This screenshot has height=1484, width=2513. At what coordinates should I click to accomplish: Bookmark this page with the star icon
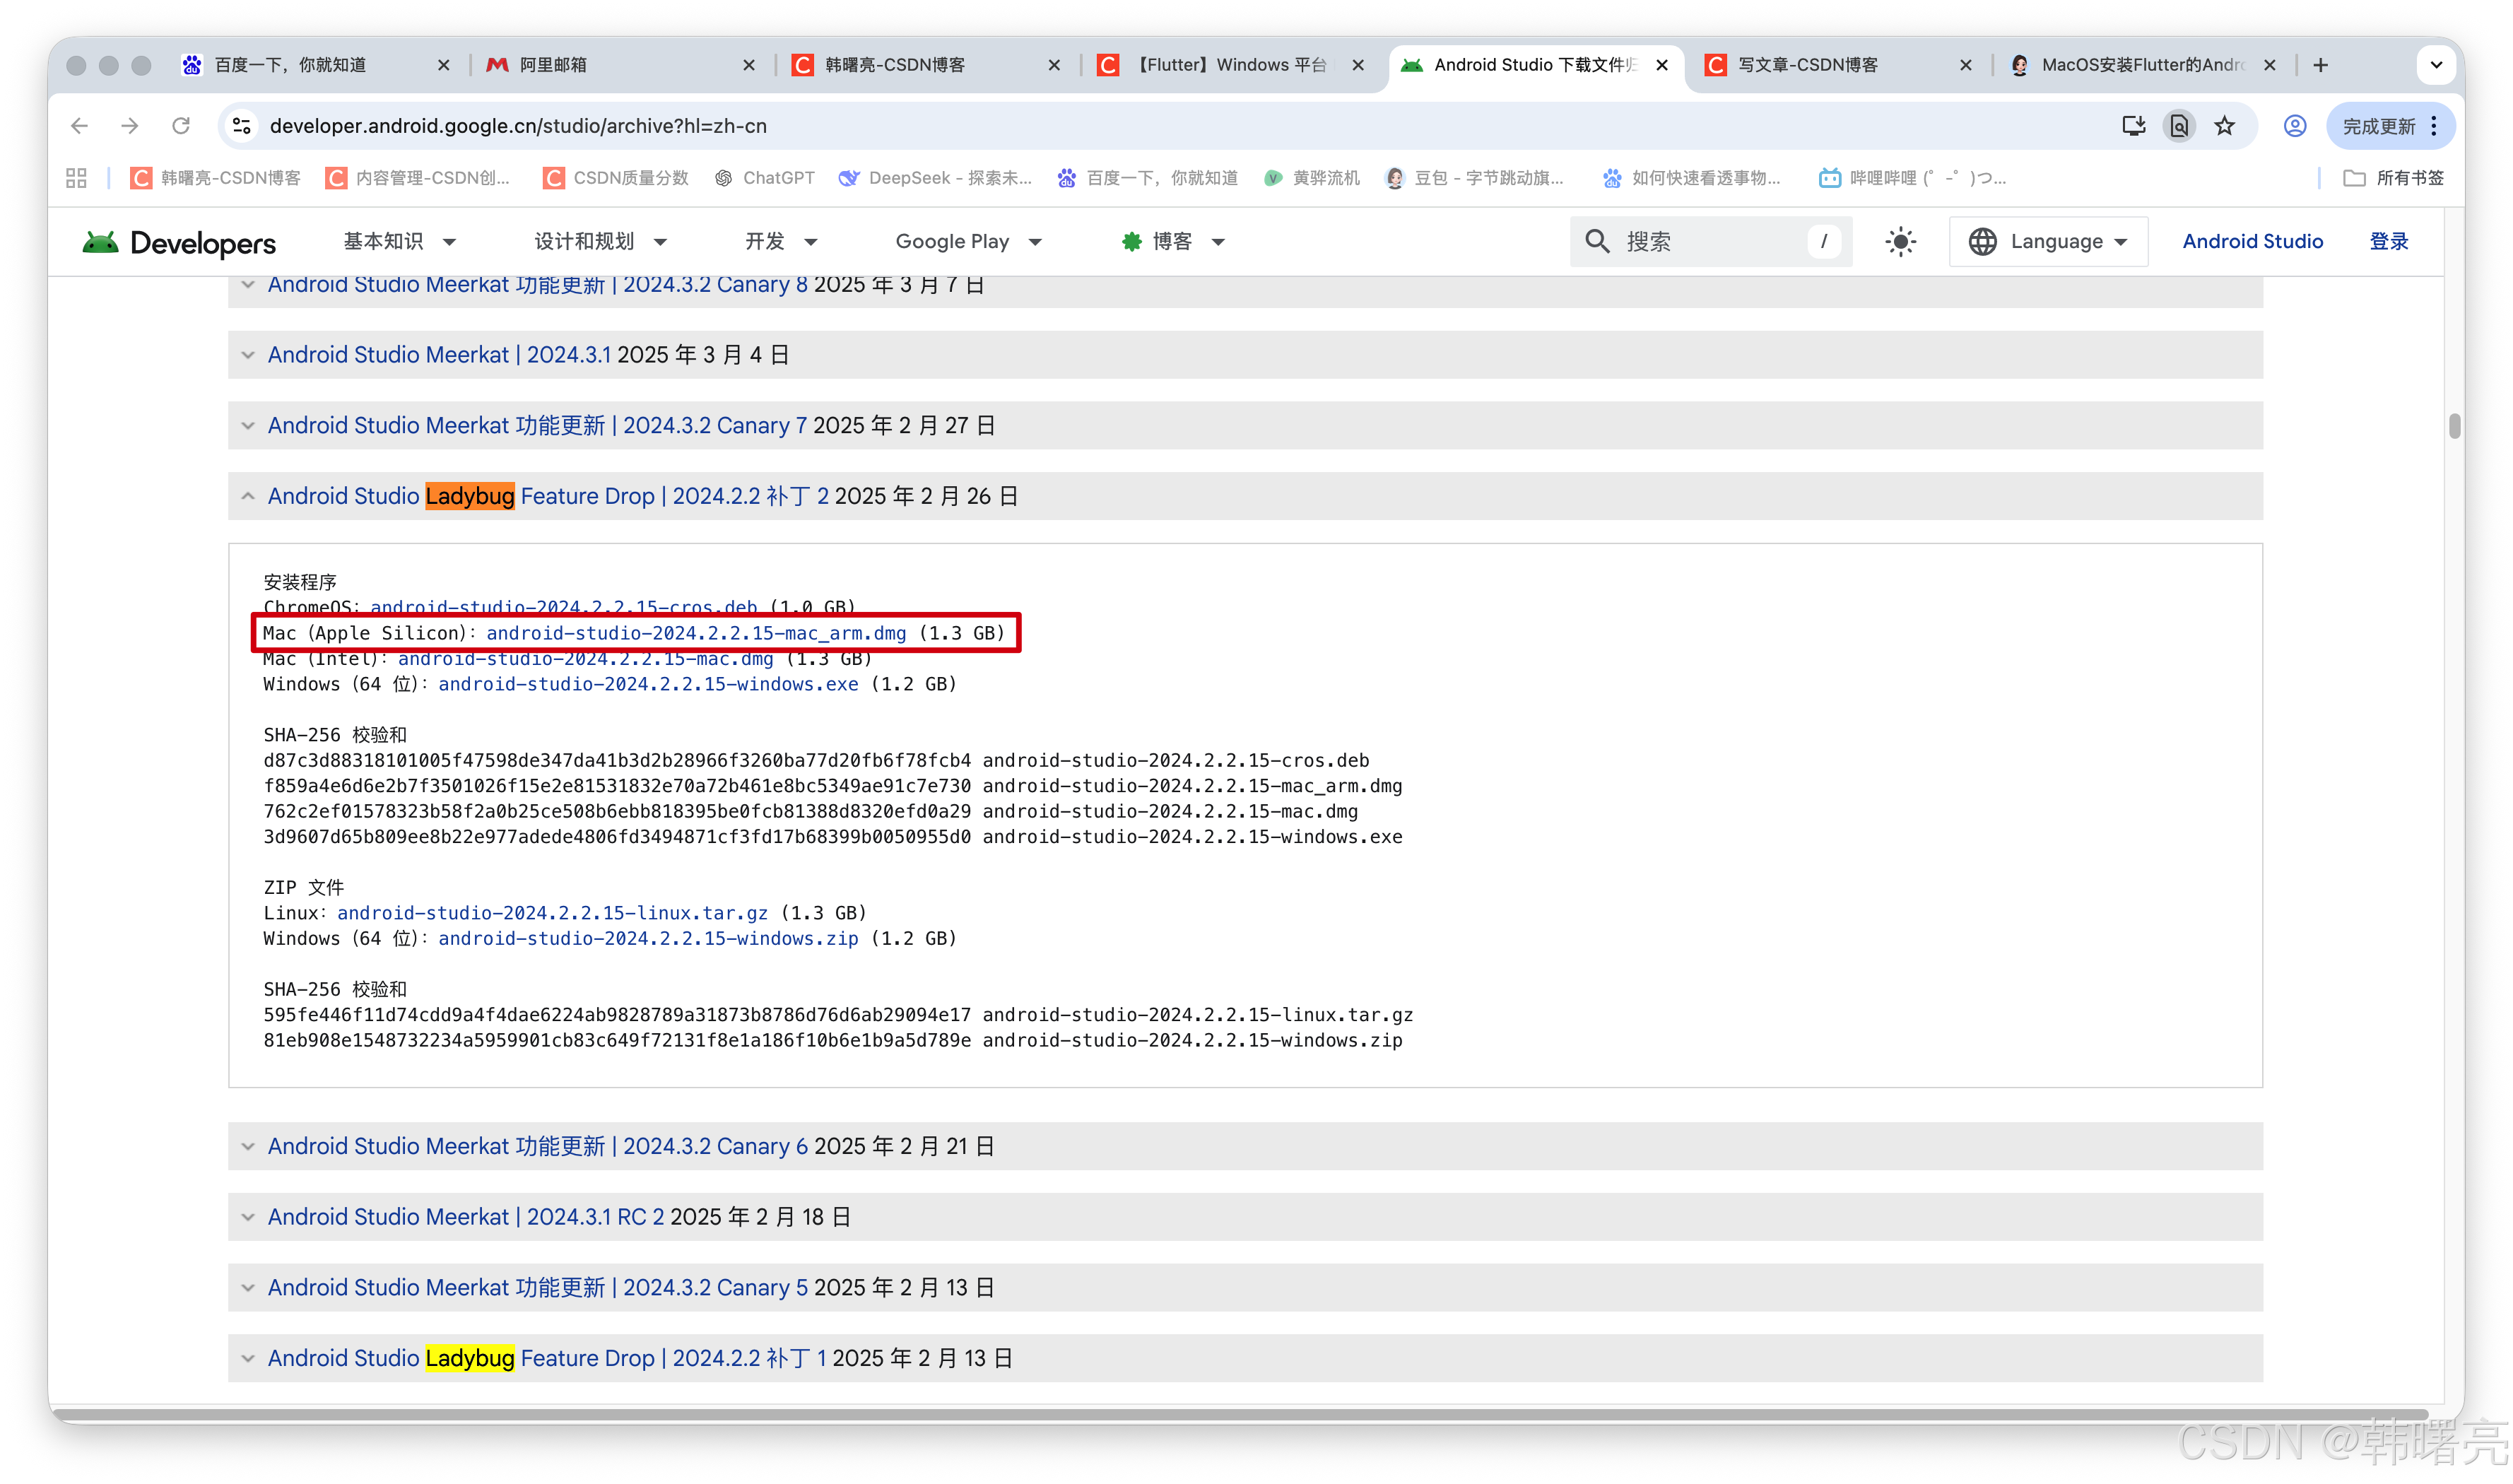click(2224, 126)
